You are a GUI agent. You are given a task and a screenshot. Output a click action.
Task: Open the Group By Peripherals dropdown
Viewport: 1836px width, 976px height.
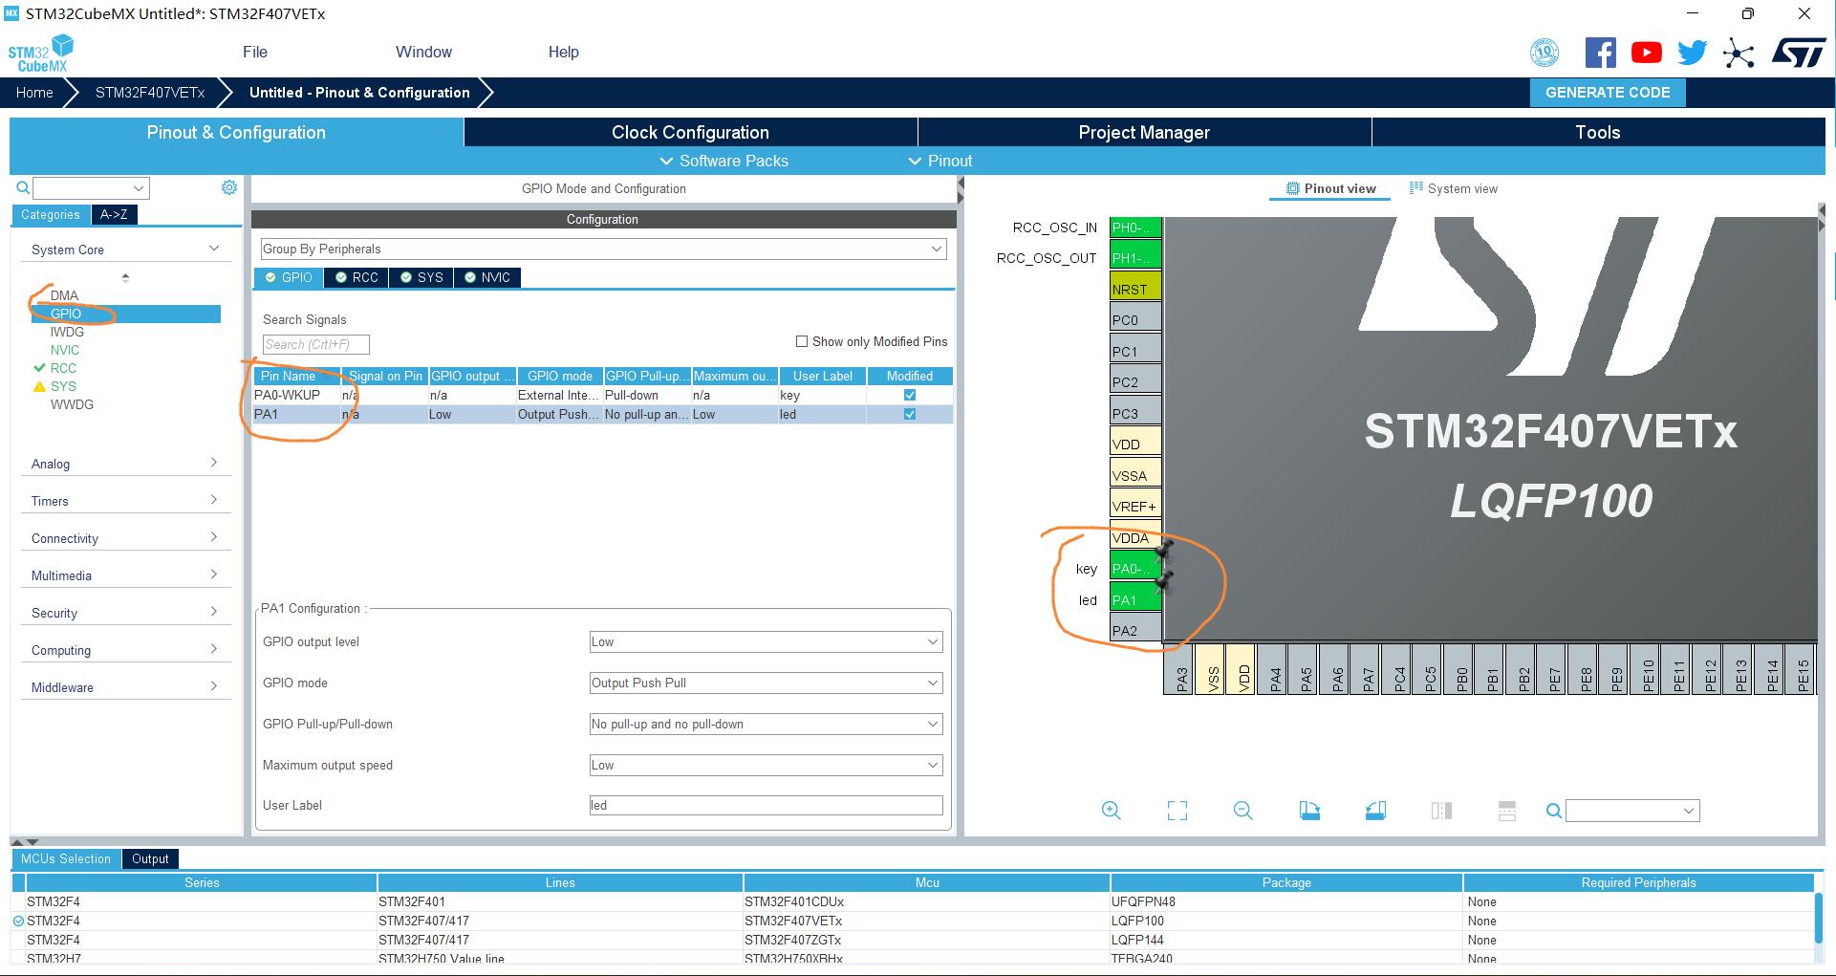[x=603, y=249]
